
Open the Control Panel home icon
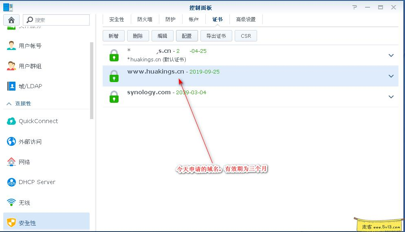tap(11, 20)
